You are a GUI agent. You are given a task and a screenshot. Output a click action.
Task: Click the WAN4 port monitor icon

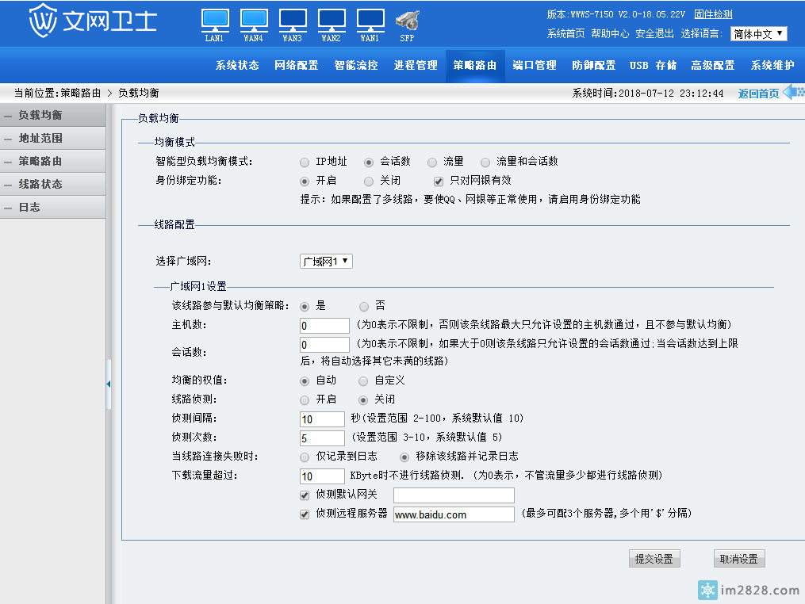tap(254, 19)
